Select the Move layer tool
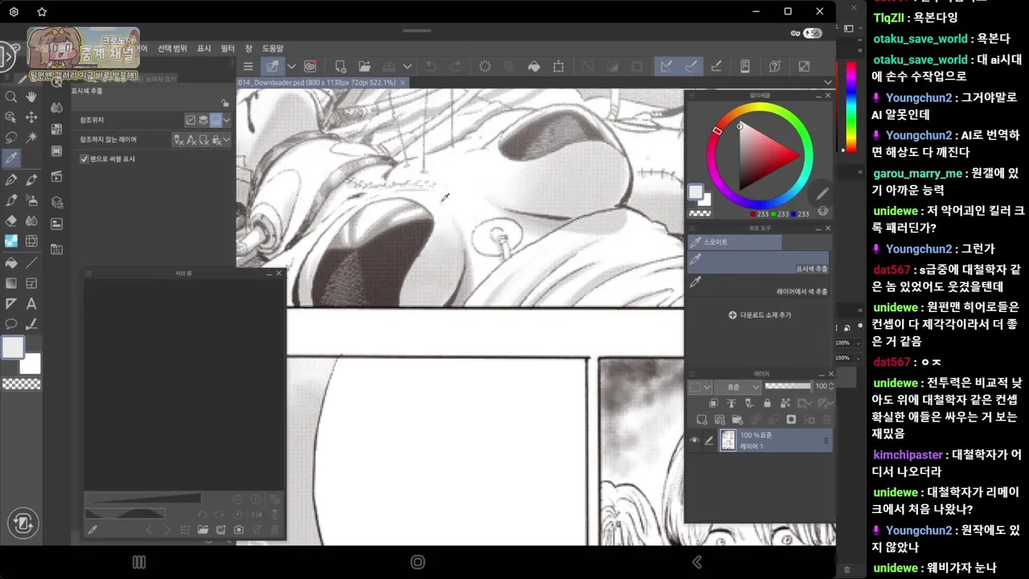 (x=31, y=117)
